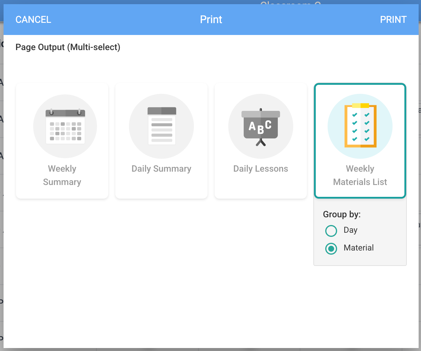Click the "Daily Lessons" card label

click(x=261, y=169)
